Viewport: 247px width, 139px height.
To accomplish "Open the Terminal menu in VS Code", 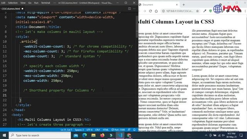I will pyautogui.click(x=46, y=3).
